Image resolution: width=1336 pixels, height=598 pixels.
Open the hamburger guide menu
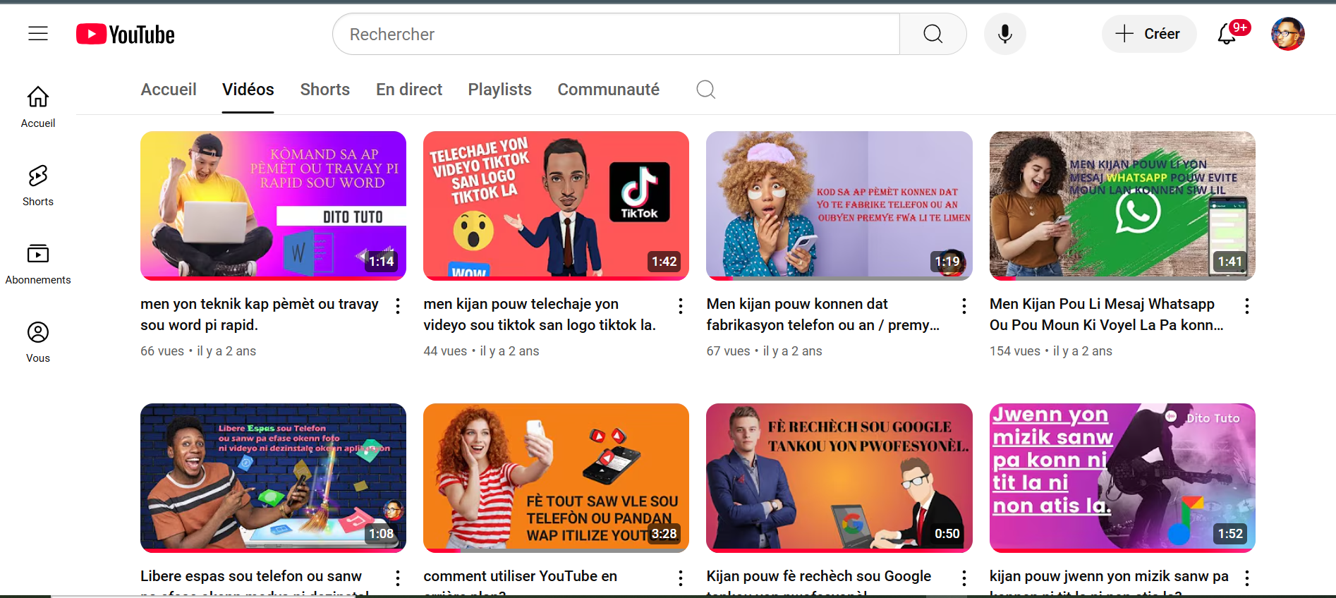click(38, 34)
